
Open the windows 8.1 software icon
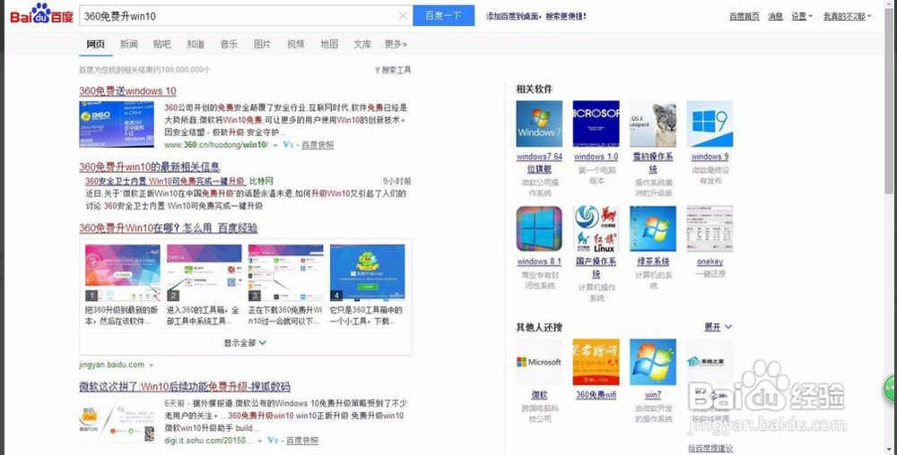539,229
